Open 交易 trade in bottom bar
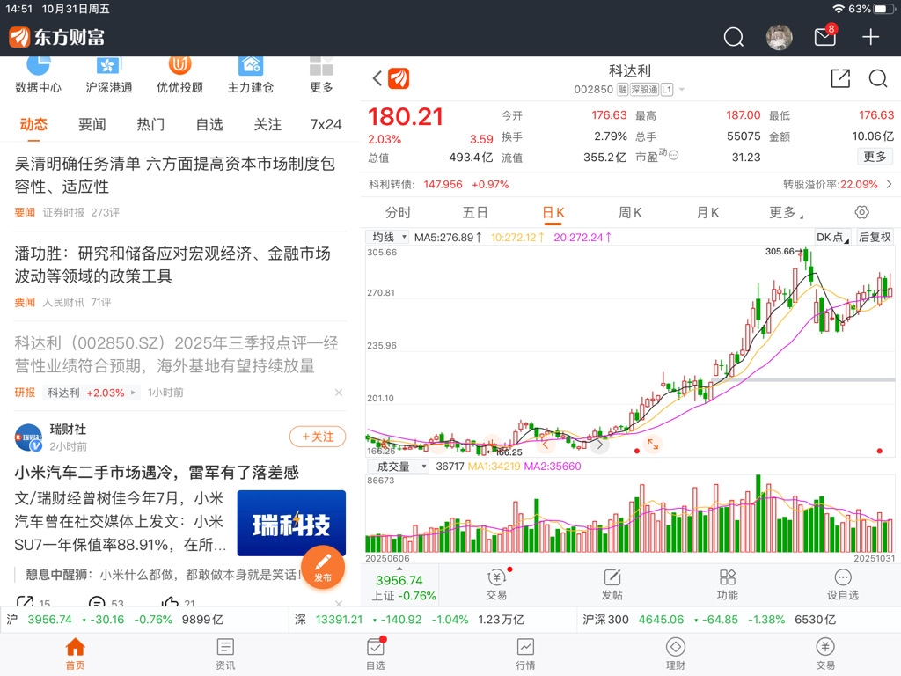This screenshot has width=901, height=676. click(825, 654)
